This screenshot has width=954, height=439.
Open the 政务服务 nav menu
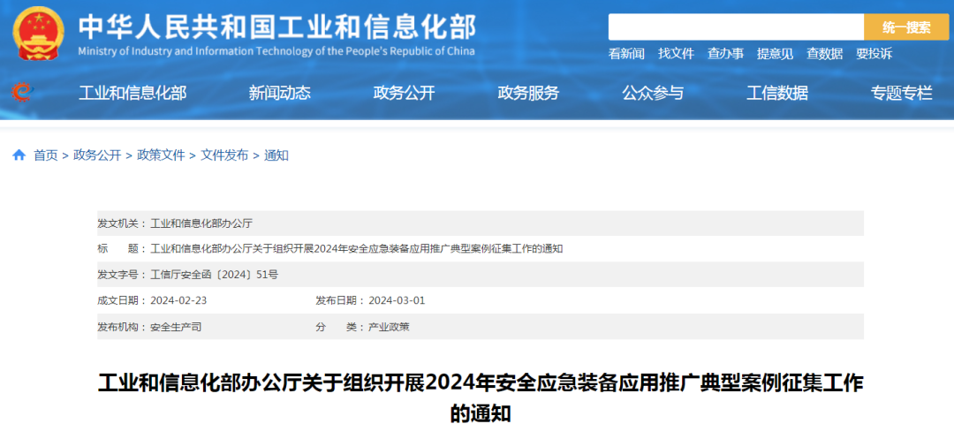click(528, 93)
